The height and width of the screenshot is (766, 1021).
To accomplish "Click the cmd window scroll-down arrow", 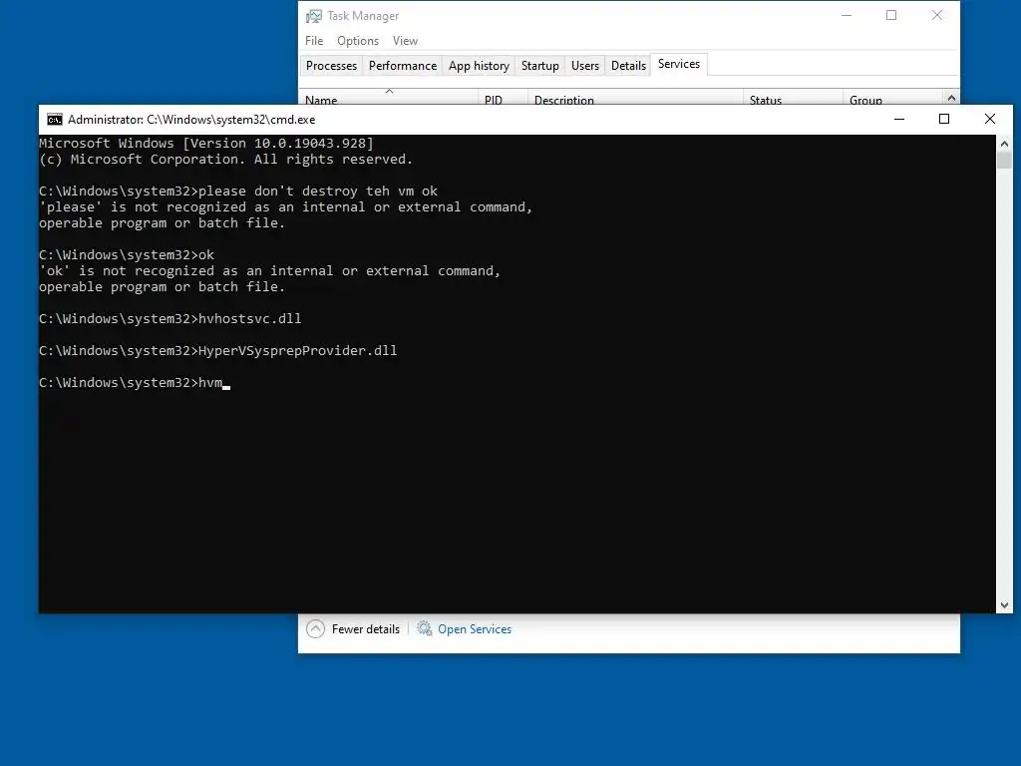I will [1004, 605].
